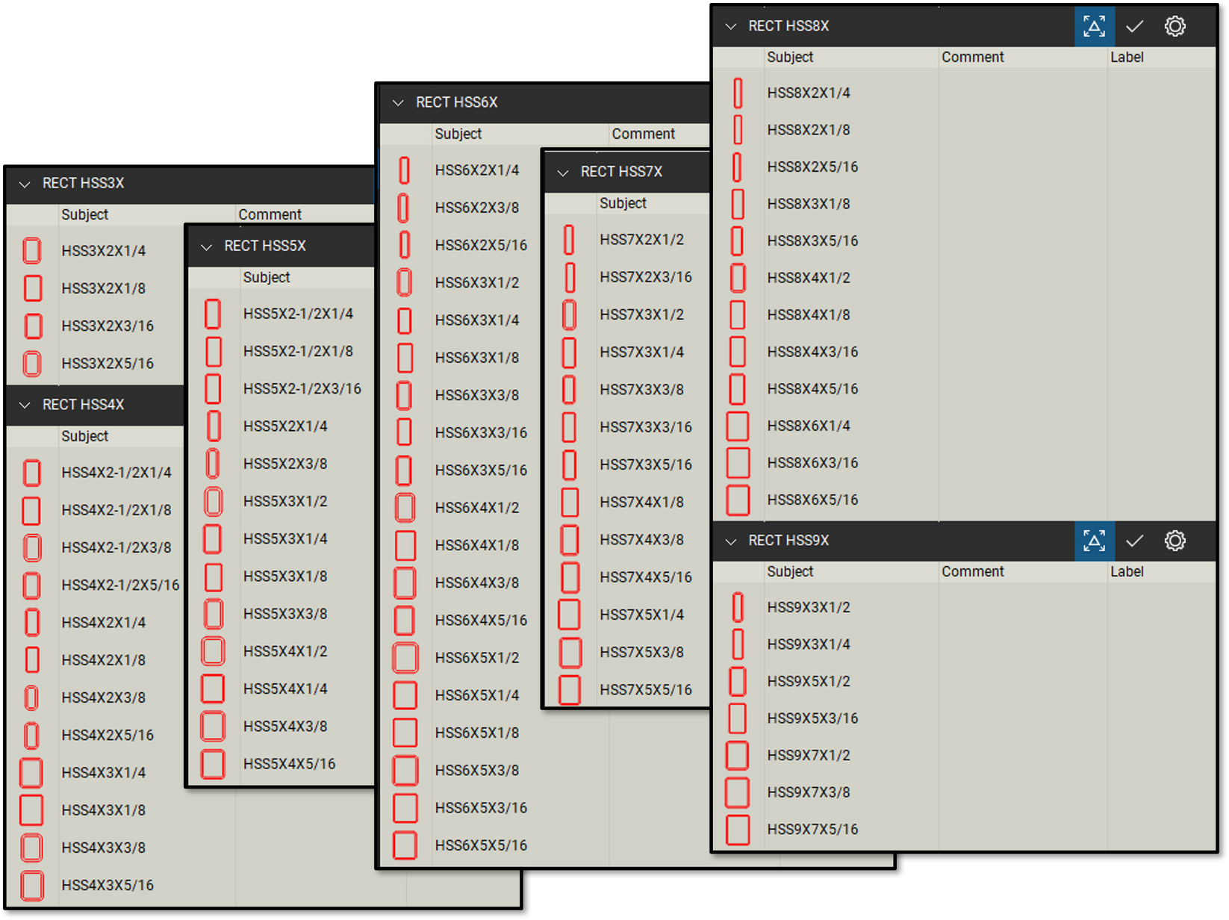Click the shape icon next to HSS6X4X1/2
The image size is (1229, 920).
pos(405,508)
